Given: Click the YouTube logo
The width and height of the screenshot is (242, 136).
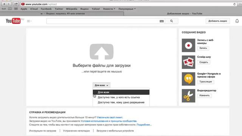Looking at the screenshot, I should tap(13, 21).
